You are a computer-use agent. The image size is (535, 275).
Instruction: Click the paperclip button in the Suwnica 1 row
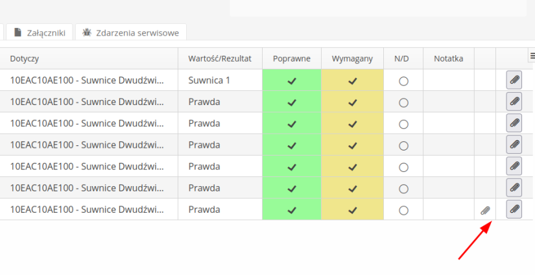[514, 80]
